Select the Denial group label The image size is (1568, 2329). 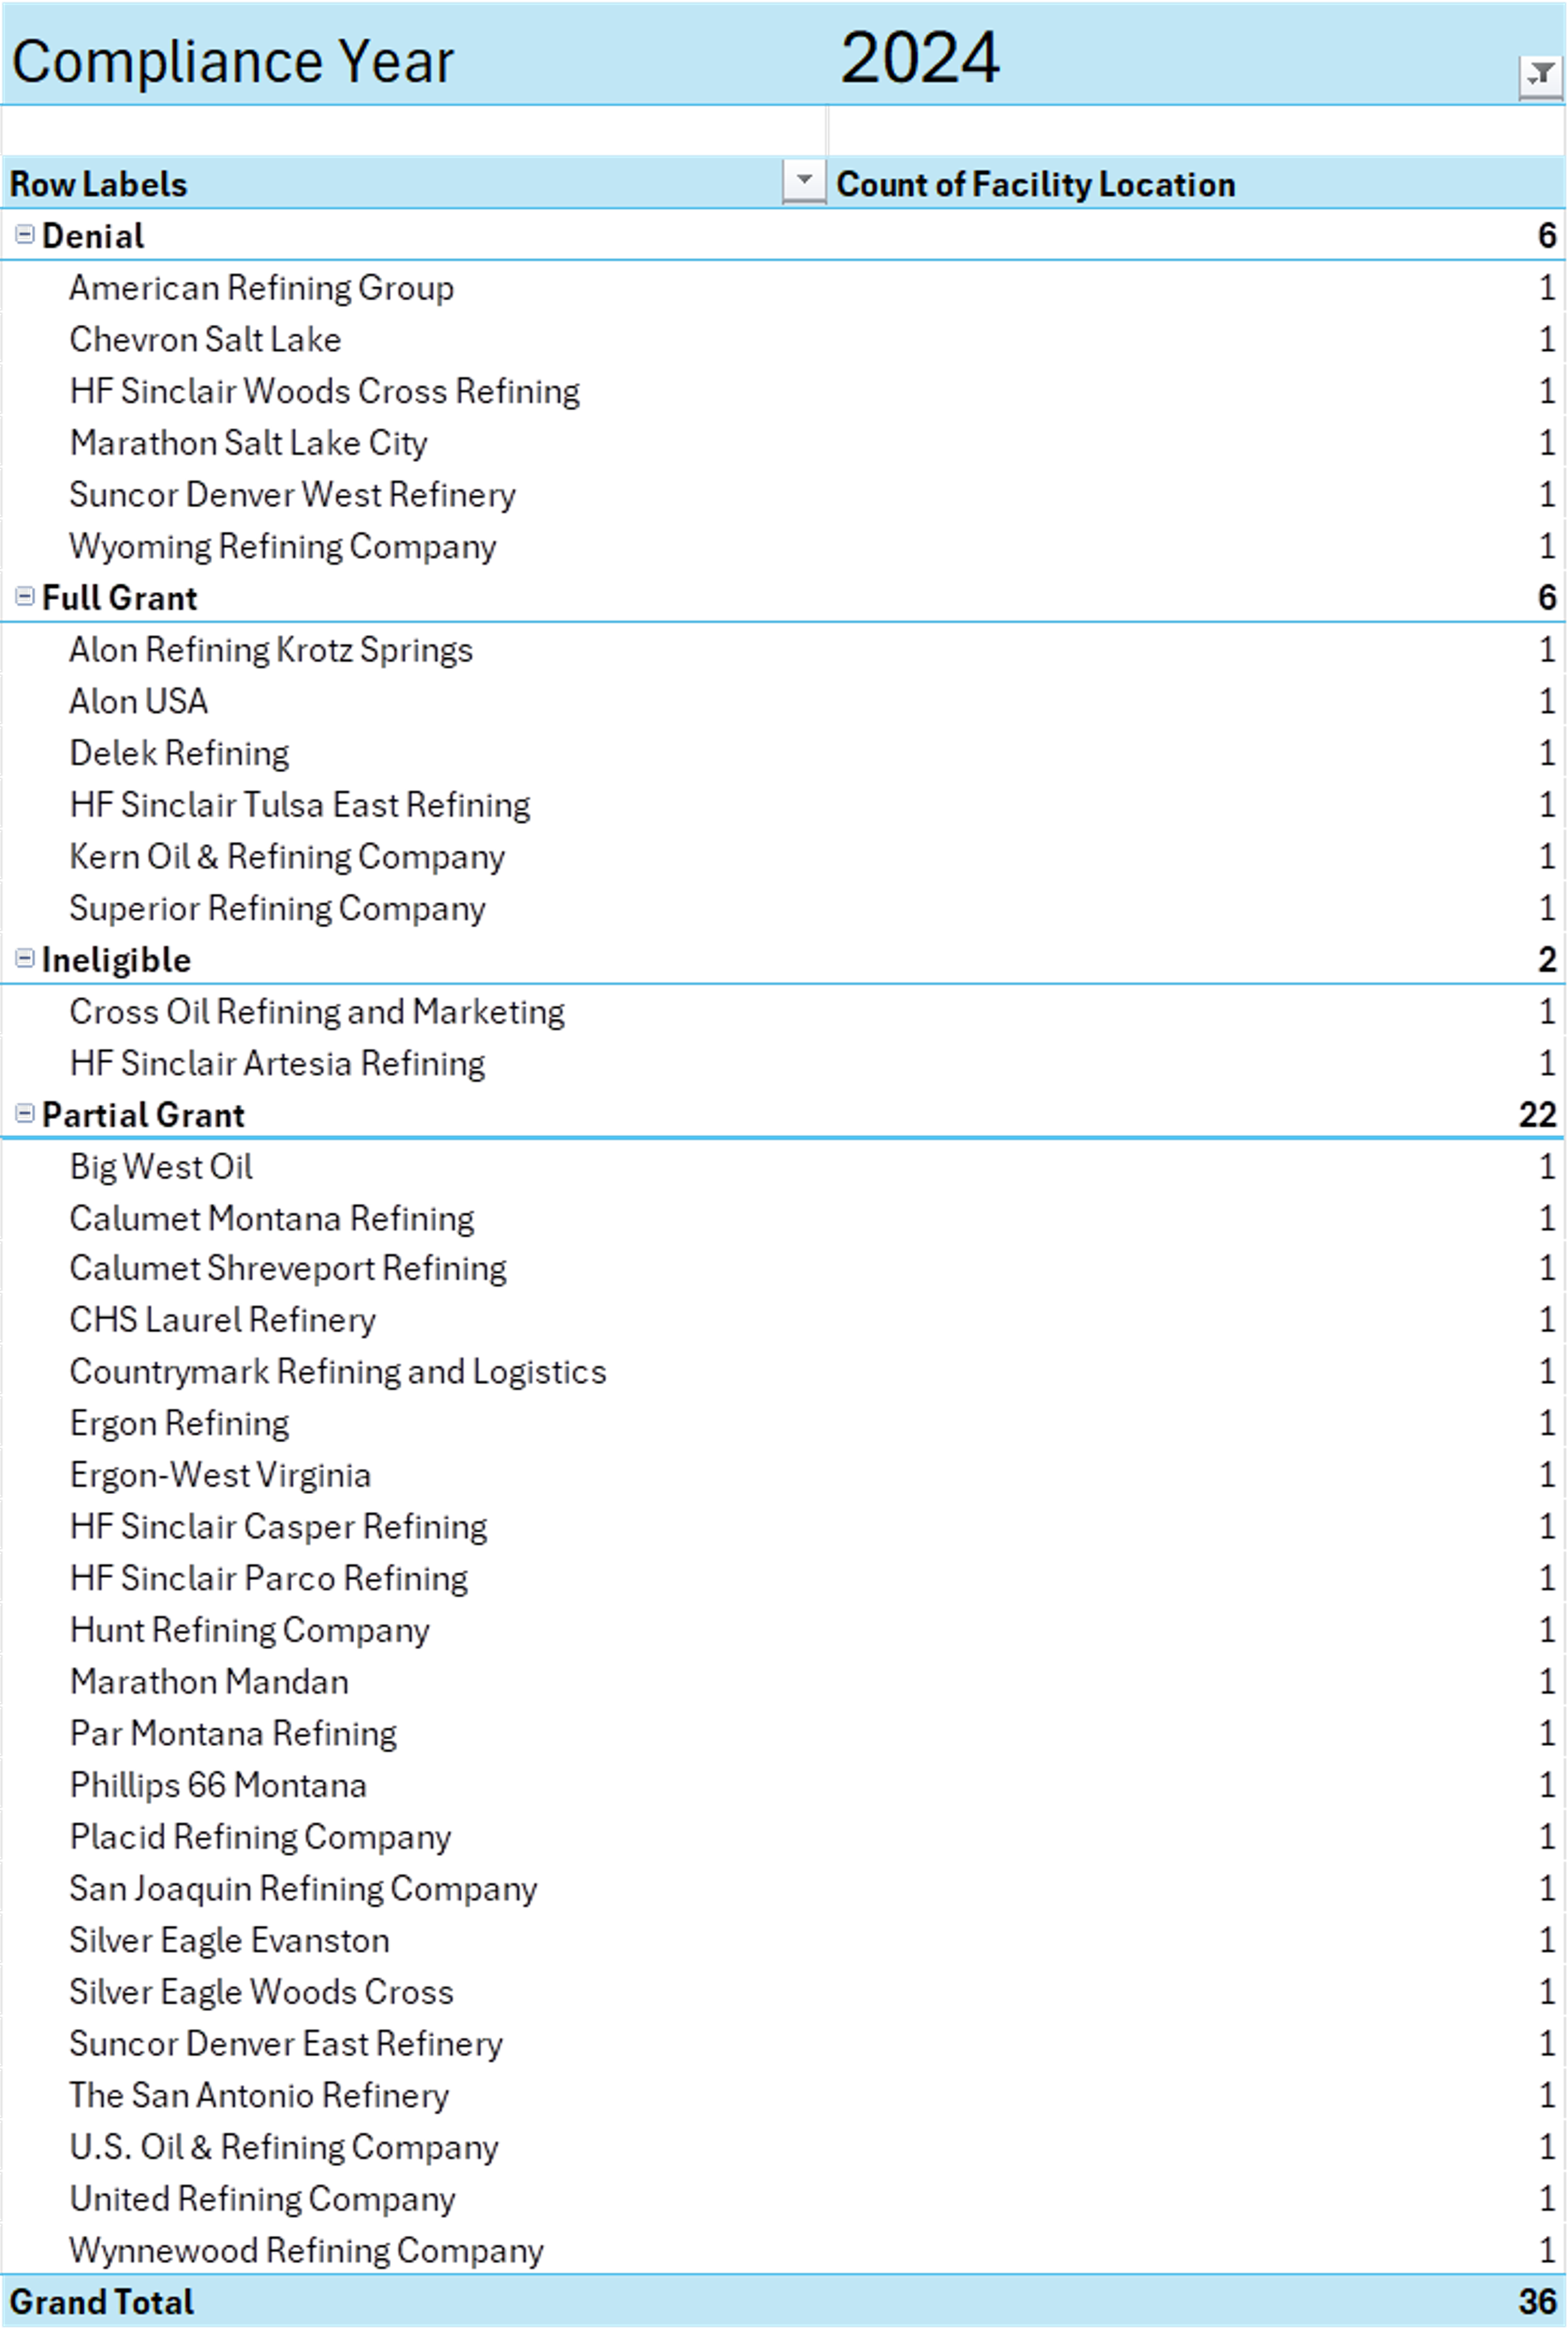point(93,236)
